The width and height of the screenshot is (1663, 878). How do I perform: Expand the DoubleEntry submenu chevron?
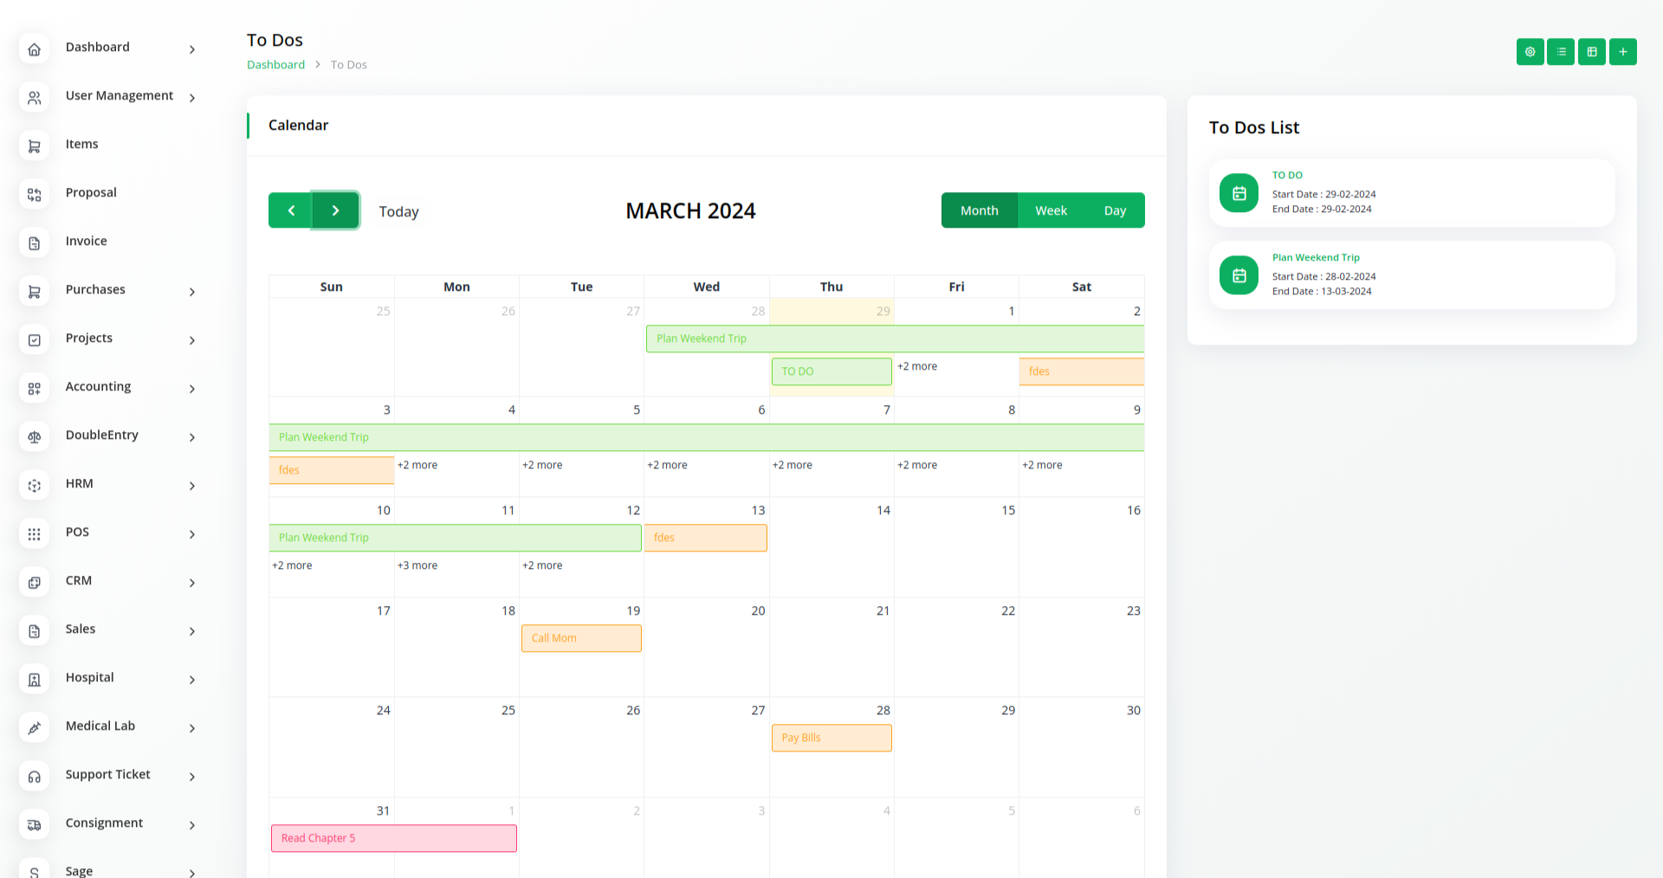[192, 437]
